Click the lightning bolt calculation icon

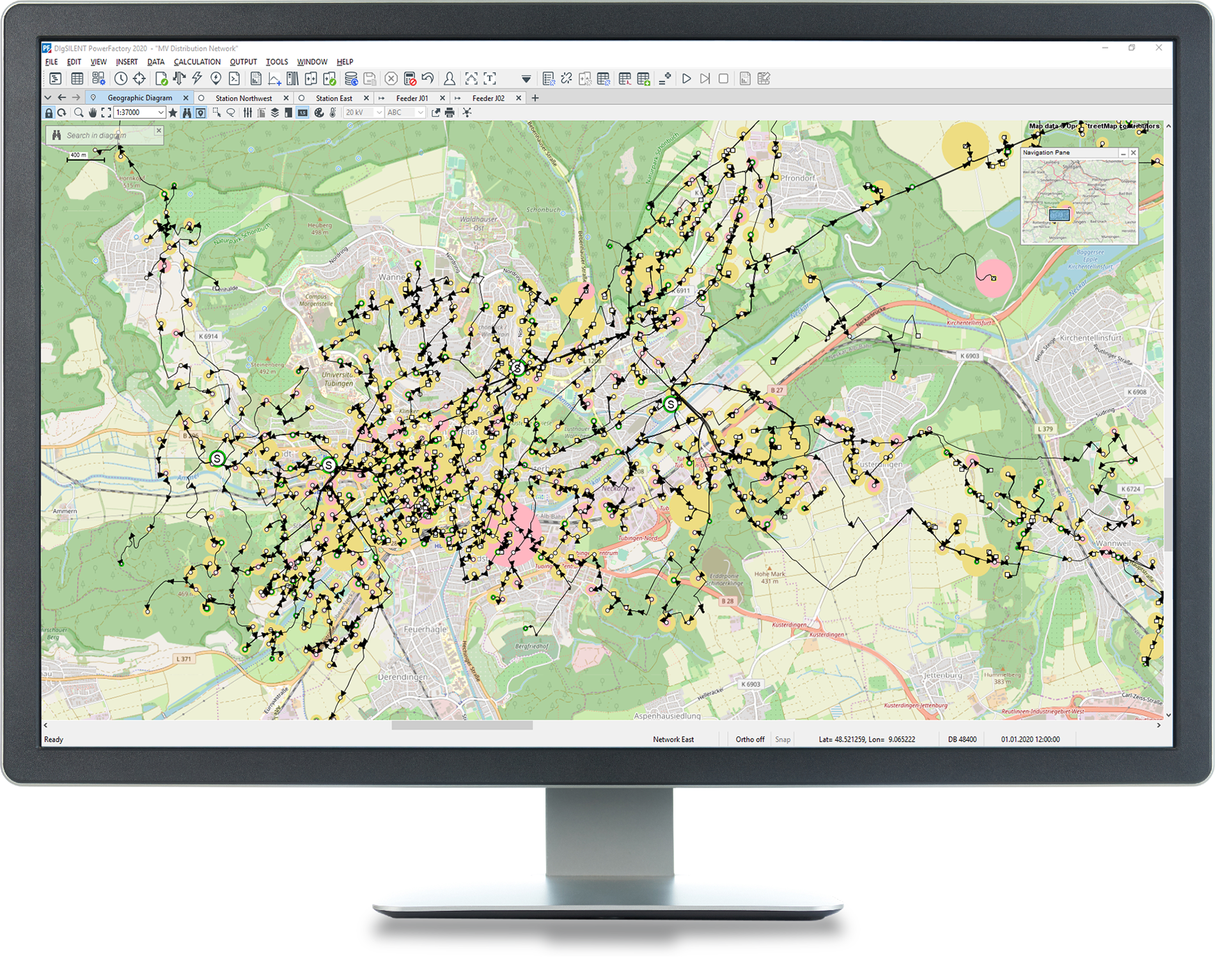197,79
